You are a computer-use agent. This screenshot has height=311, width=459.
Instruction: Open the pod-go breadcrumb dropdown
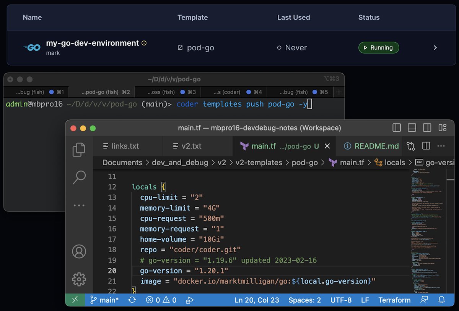click(305, 162)
